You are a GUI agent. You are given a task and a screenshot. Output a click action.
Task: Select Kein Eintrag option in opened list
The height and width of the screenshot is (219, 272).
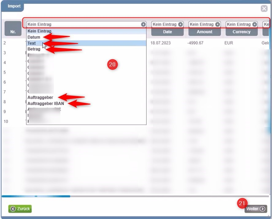39,31
